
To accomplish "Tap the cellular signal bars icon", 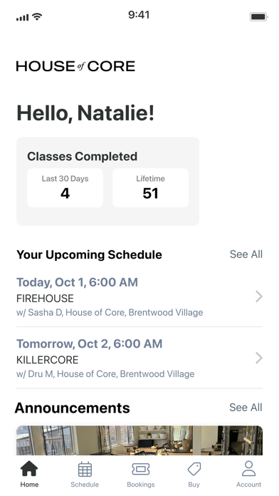I will (x=23, y=17).
